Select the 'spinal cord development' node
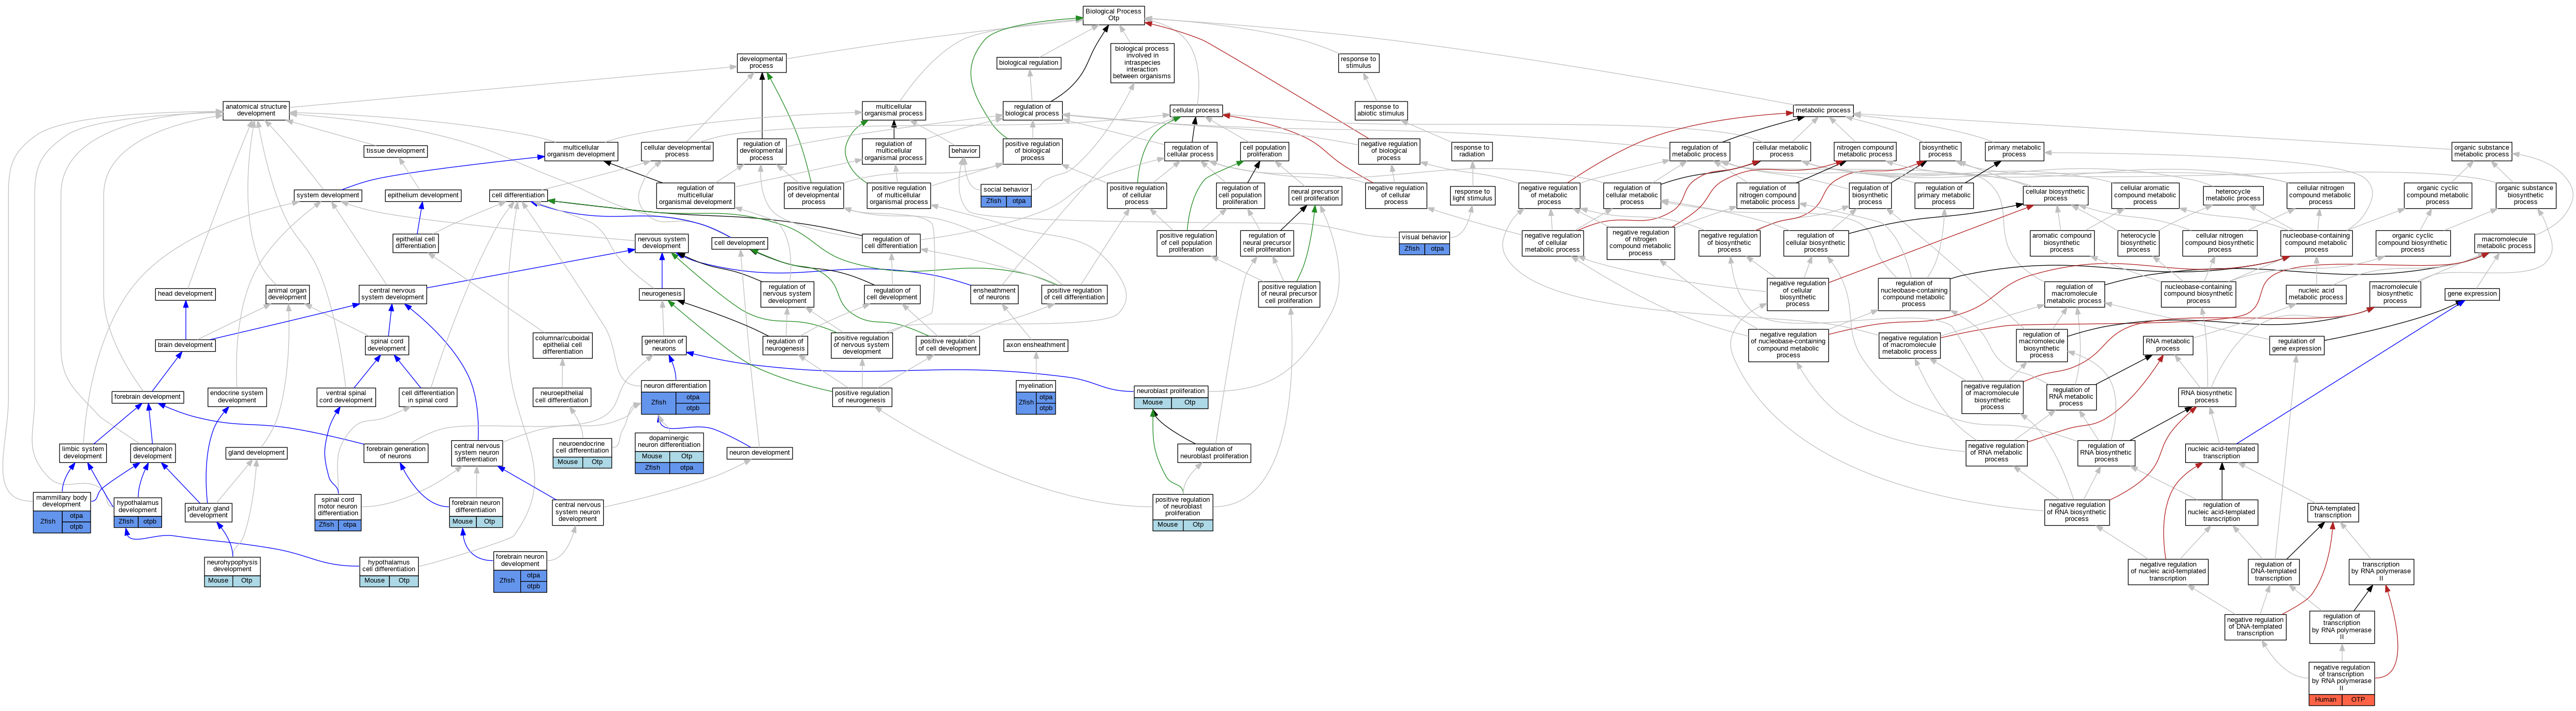 click(387, 345)
